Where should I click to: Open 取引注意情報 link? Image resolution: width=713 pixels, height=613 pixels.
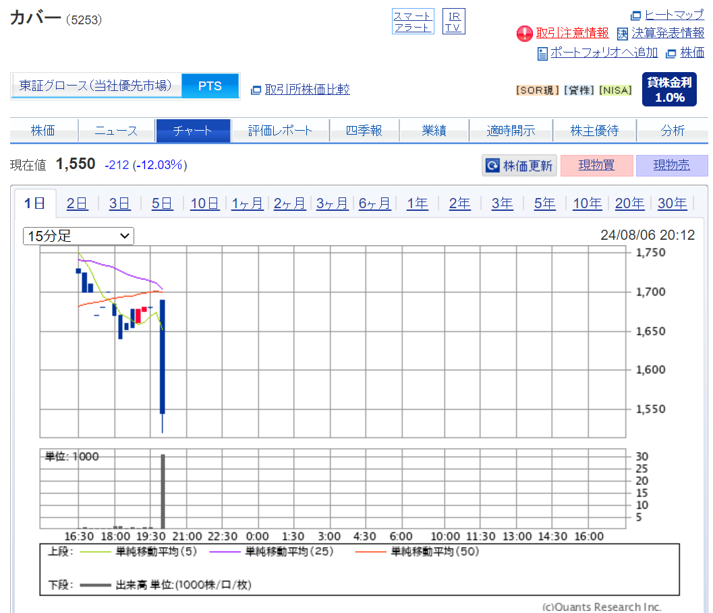pyautogui.click(x=572, y=33)
